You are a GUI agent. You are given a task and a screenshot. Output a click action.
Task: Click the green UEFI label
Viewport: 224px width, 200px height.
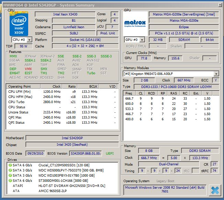110,153
